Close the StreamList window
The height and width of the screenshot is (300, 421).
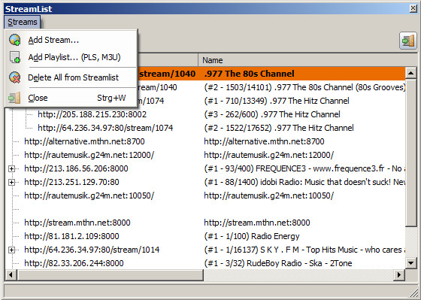pos(413,8)
